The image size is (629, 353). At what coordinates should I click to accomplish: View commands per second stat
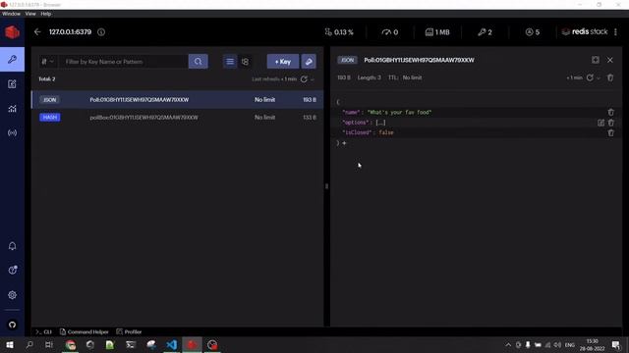coord(390,32)
